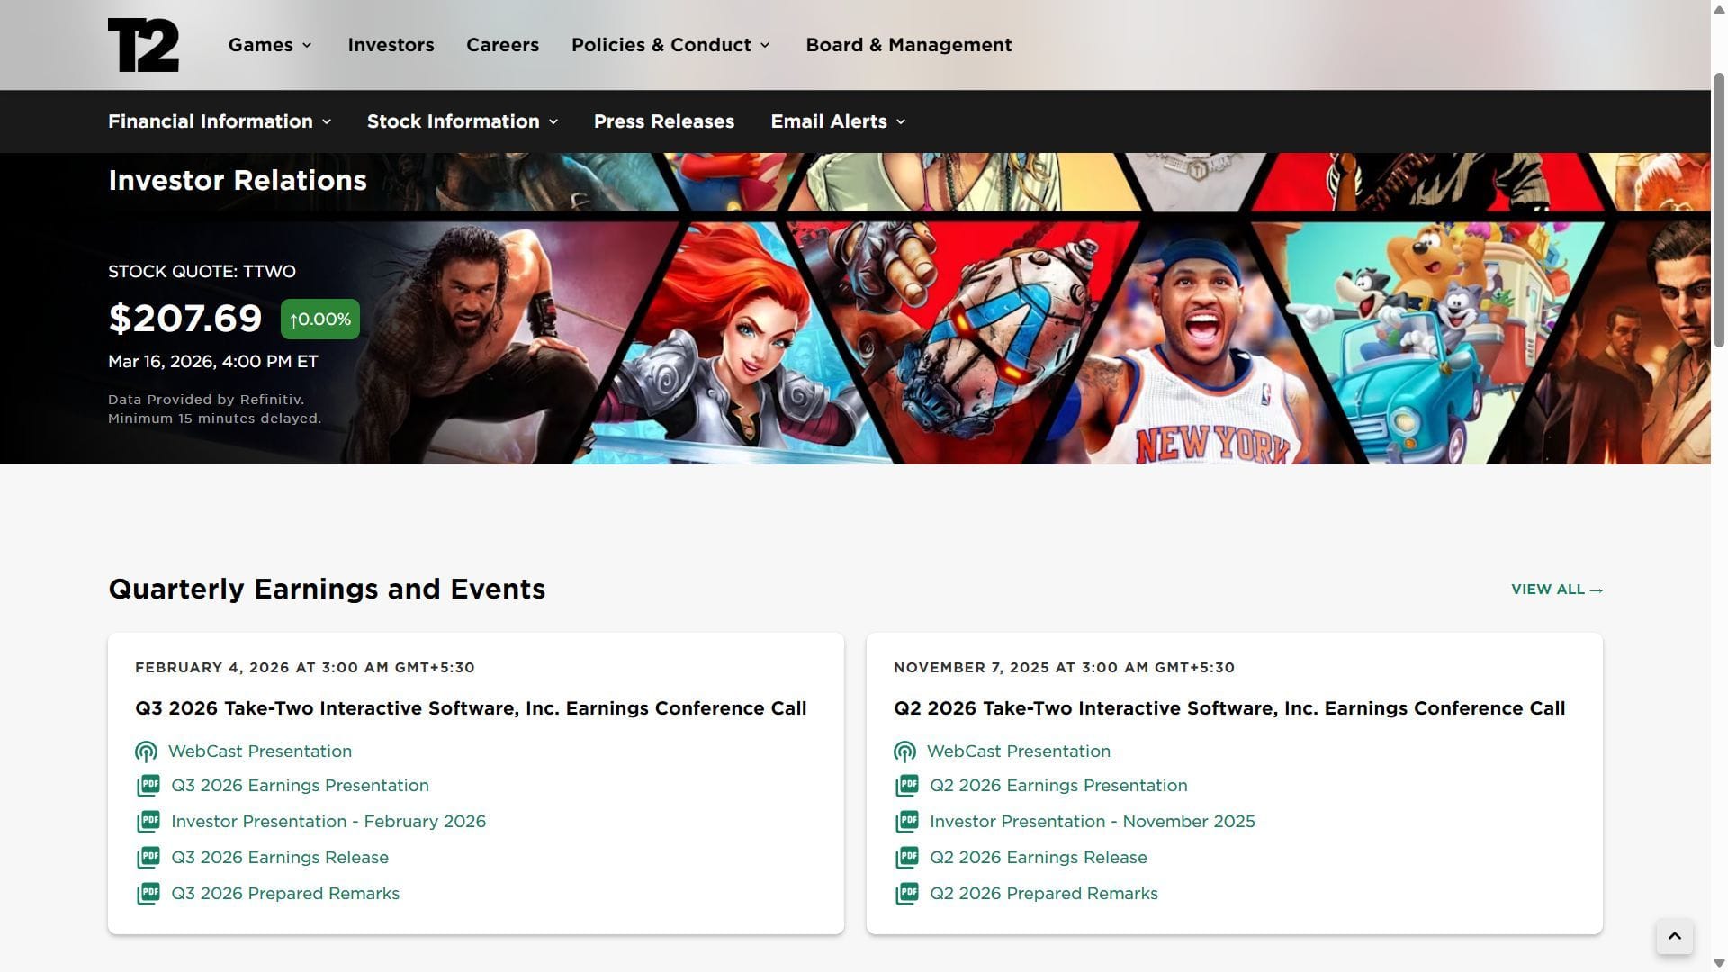Click the Policies & Conduct nav label

click(661, 45)
